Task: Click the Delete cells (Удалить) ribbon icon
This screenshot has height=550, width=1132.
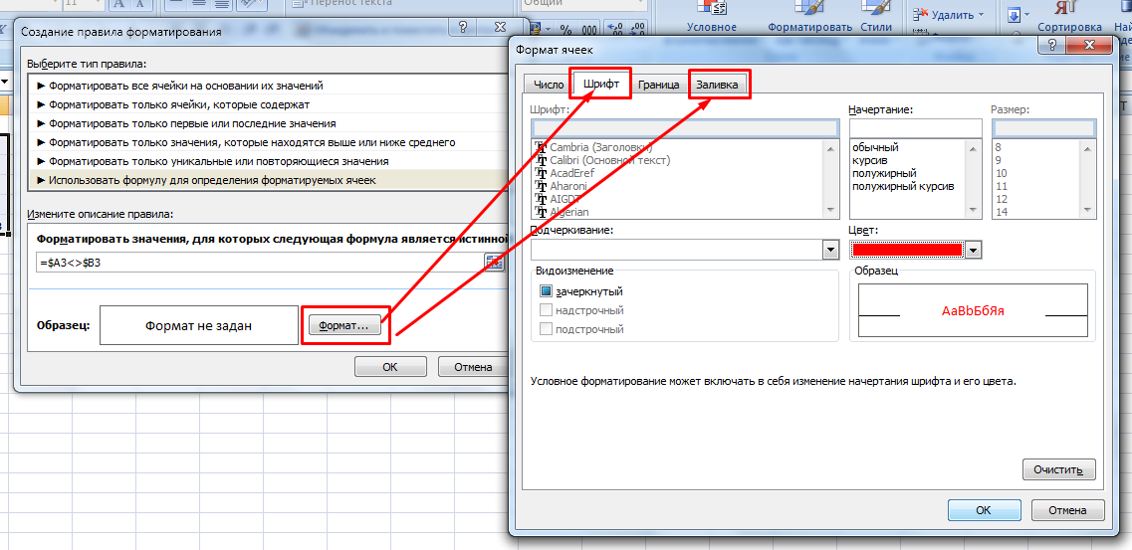Action: click(x=921, y=14)
